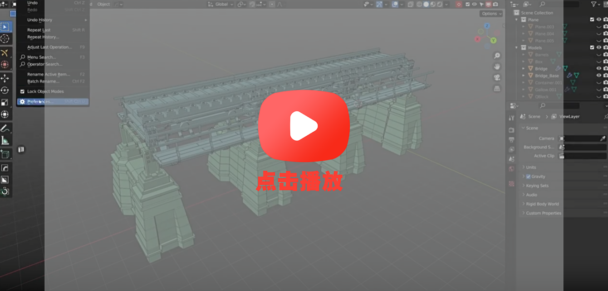Click Preferences in the Edit menu
Viewport: 608px width, 291px height.
pos(53,102)
